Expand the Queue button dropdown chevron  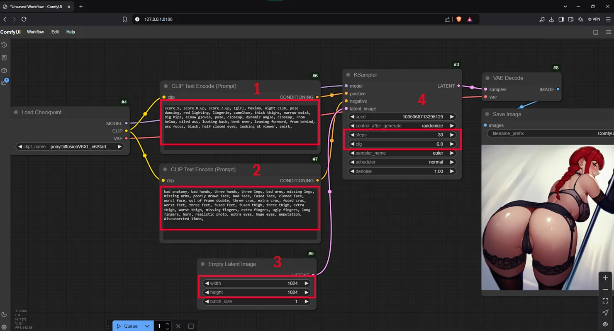coord(147,326)
